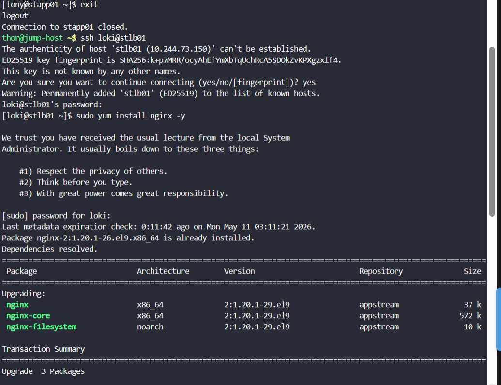Click the 'Warning: Permanently added' line
The image size is (501, 385).
(161, 93)
